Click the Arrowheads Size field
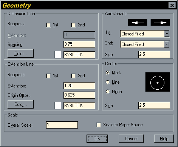Screen dimensions: 178x147 click(154, 54)
